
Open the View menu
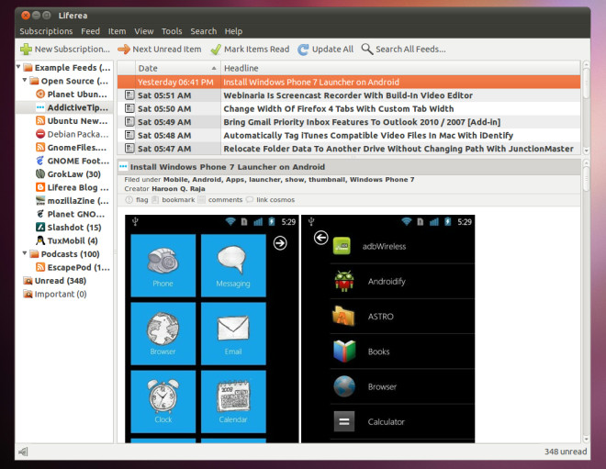click(x=144, y=31)
